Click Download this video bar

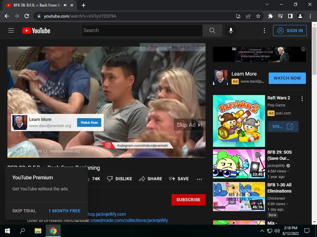[168, 47]
